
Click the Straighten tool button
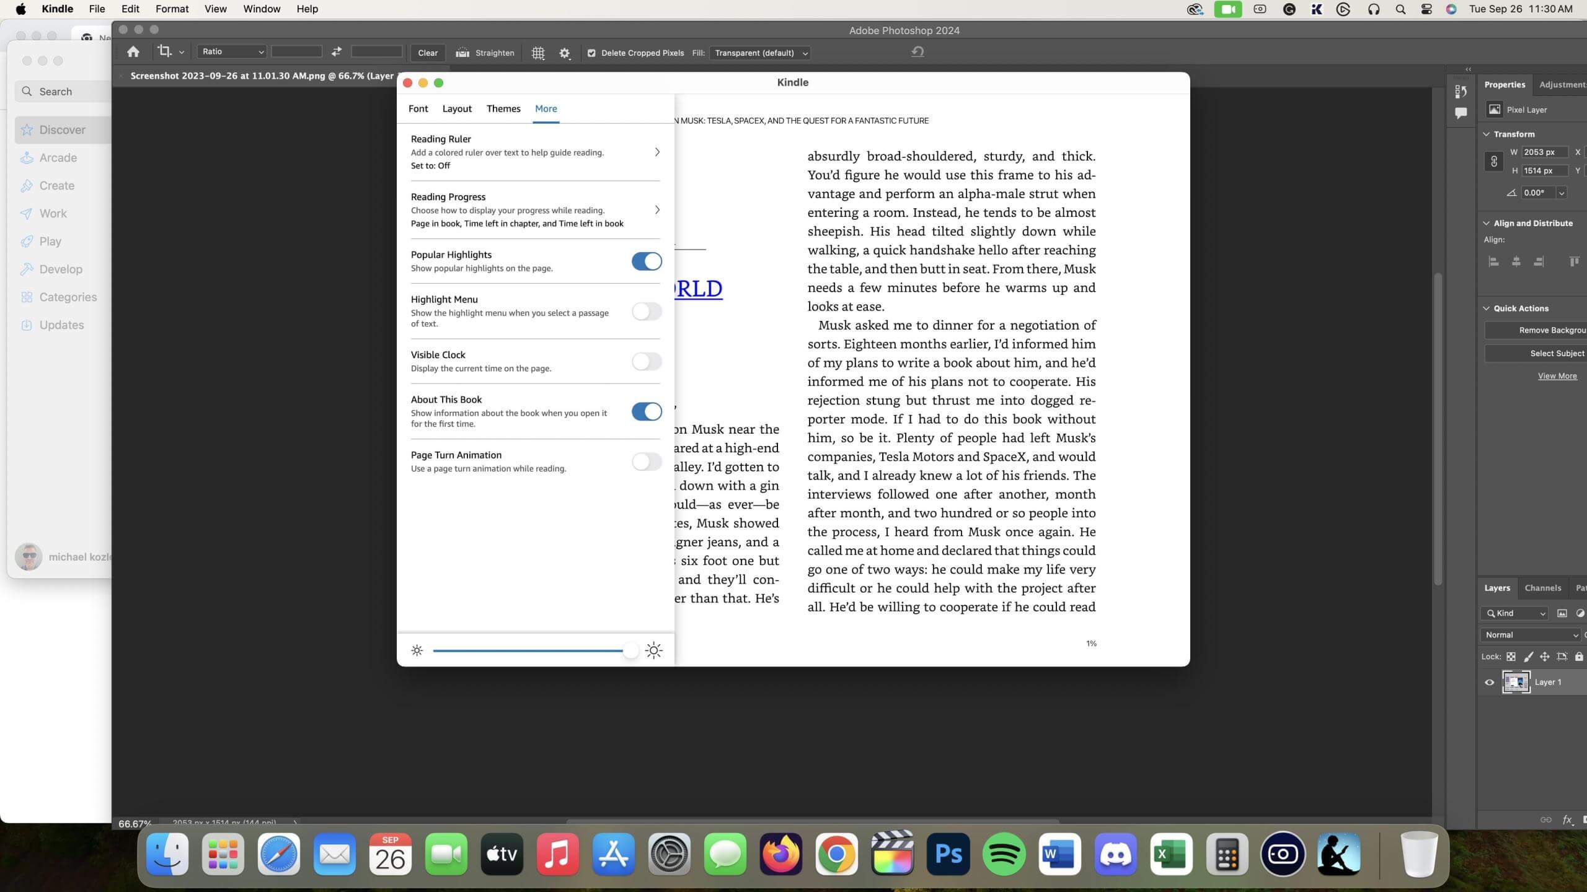[x=485, y=53]
